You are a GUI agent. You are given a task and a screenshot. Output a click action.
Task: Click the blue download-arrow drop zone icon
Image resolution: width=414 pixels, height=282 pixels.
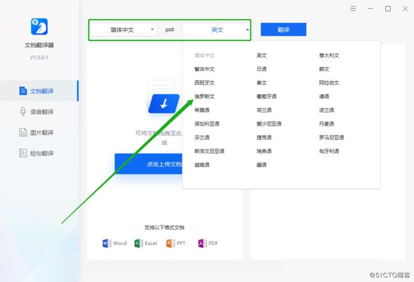[164, 103]
